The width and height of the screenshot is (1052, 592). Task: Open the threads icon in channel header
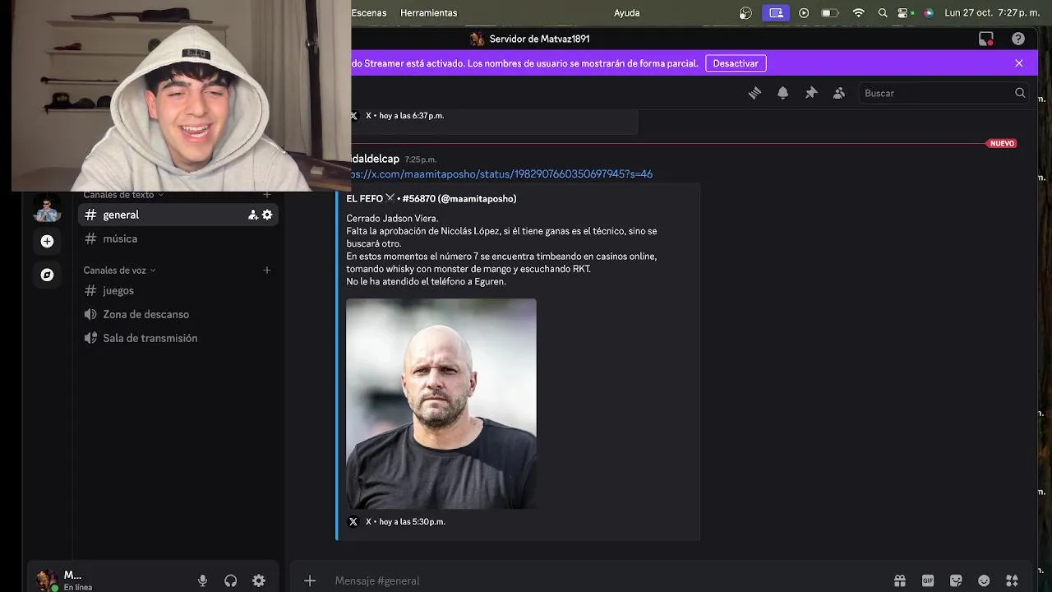tap(754, 93)
